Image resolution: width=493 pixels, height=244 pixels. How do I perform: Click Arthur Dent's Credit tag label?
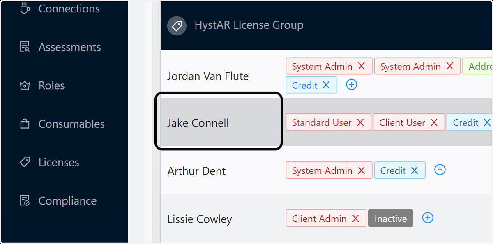point(393,170)
